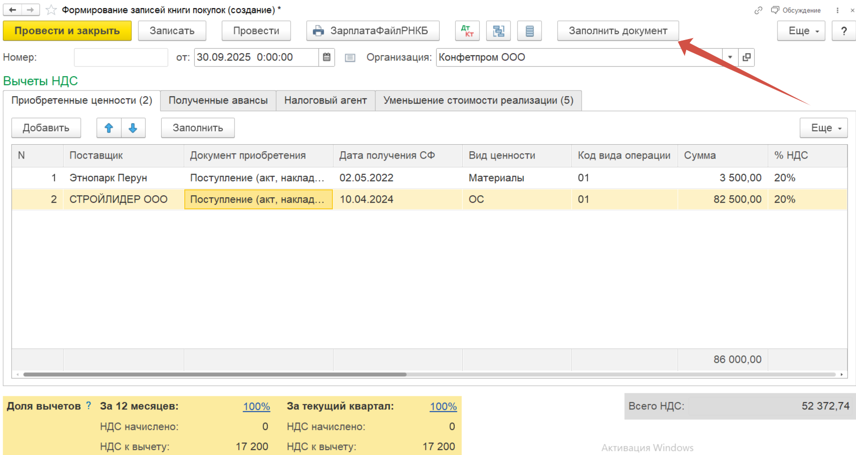This screenshot has height=455, width=856.
Task: Open the table's Еще menu
Action: (x=823, y=128)
